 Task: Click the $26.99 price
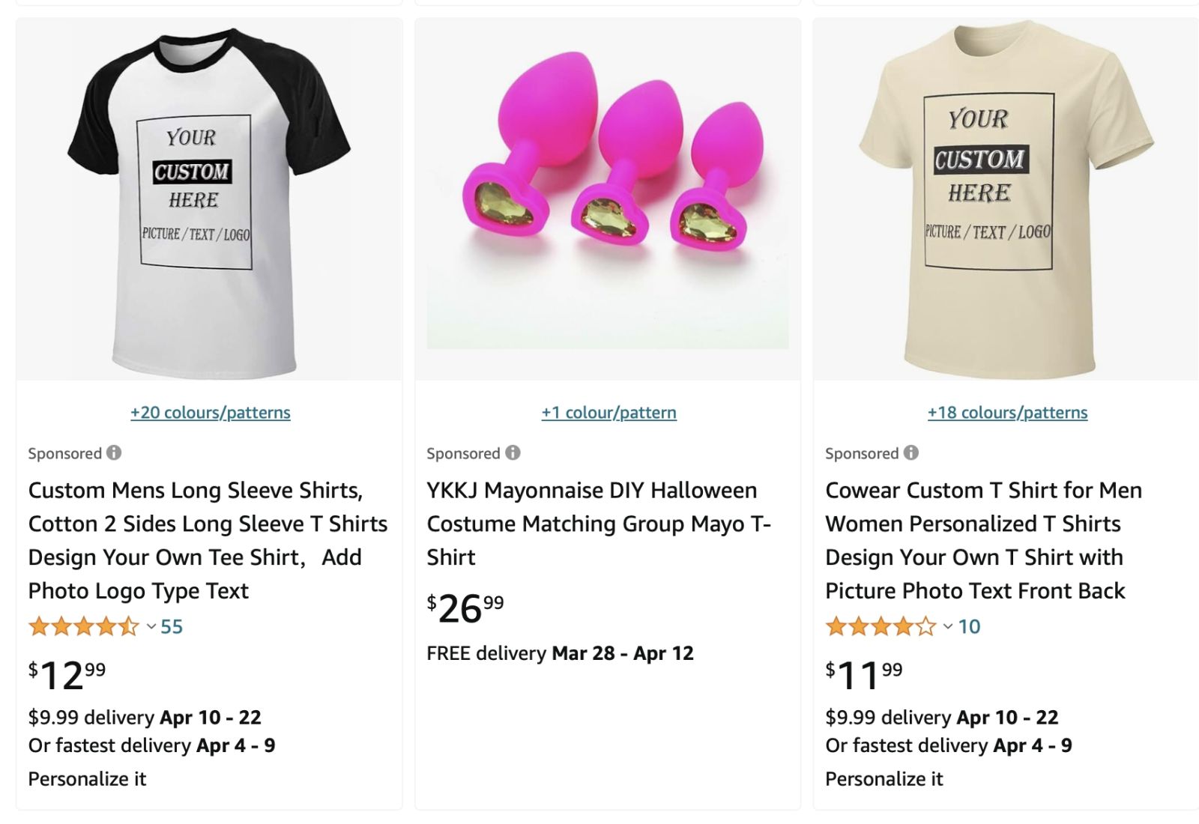[x=465, y=608]
